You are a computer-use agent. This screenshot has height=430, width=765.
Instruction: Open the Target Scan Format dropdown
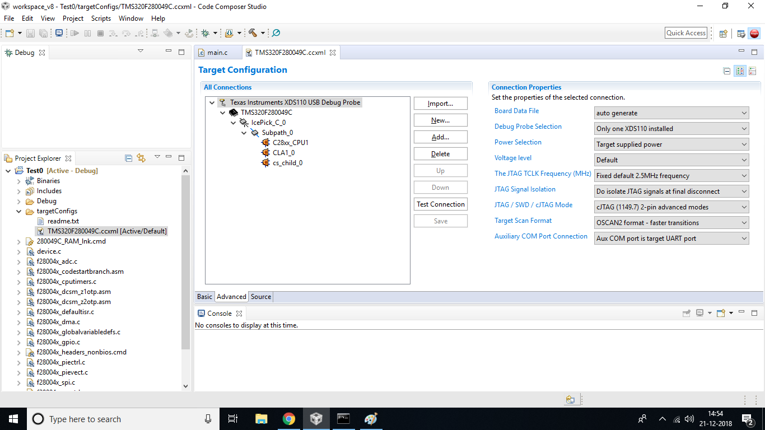click(x=671, y=223)
